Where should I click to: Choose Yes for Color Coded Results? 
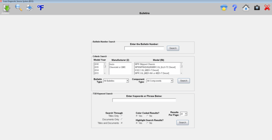[x=137, y=116]
